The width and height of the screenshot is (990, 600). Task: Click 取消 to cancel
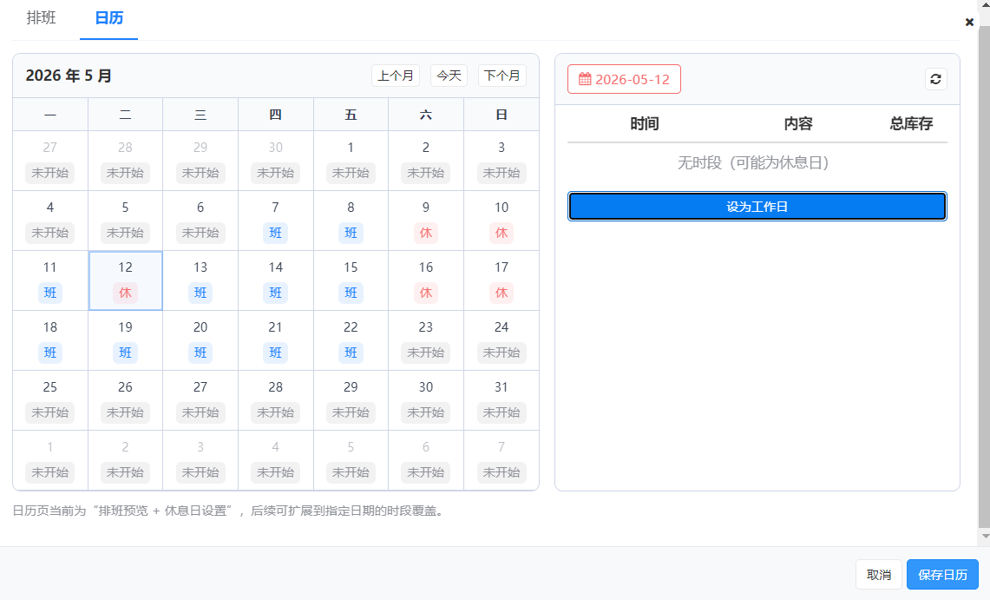coord(879,575)
